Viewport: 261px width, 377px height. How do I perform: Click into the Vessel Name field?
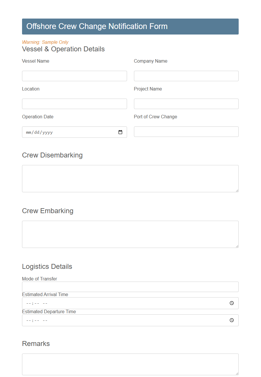tap(74, 76)
